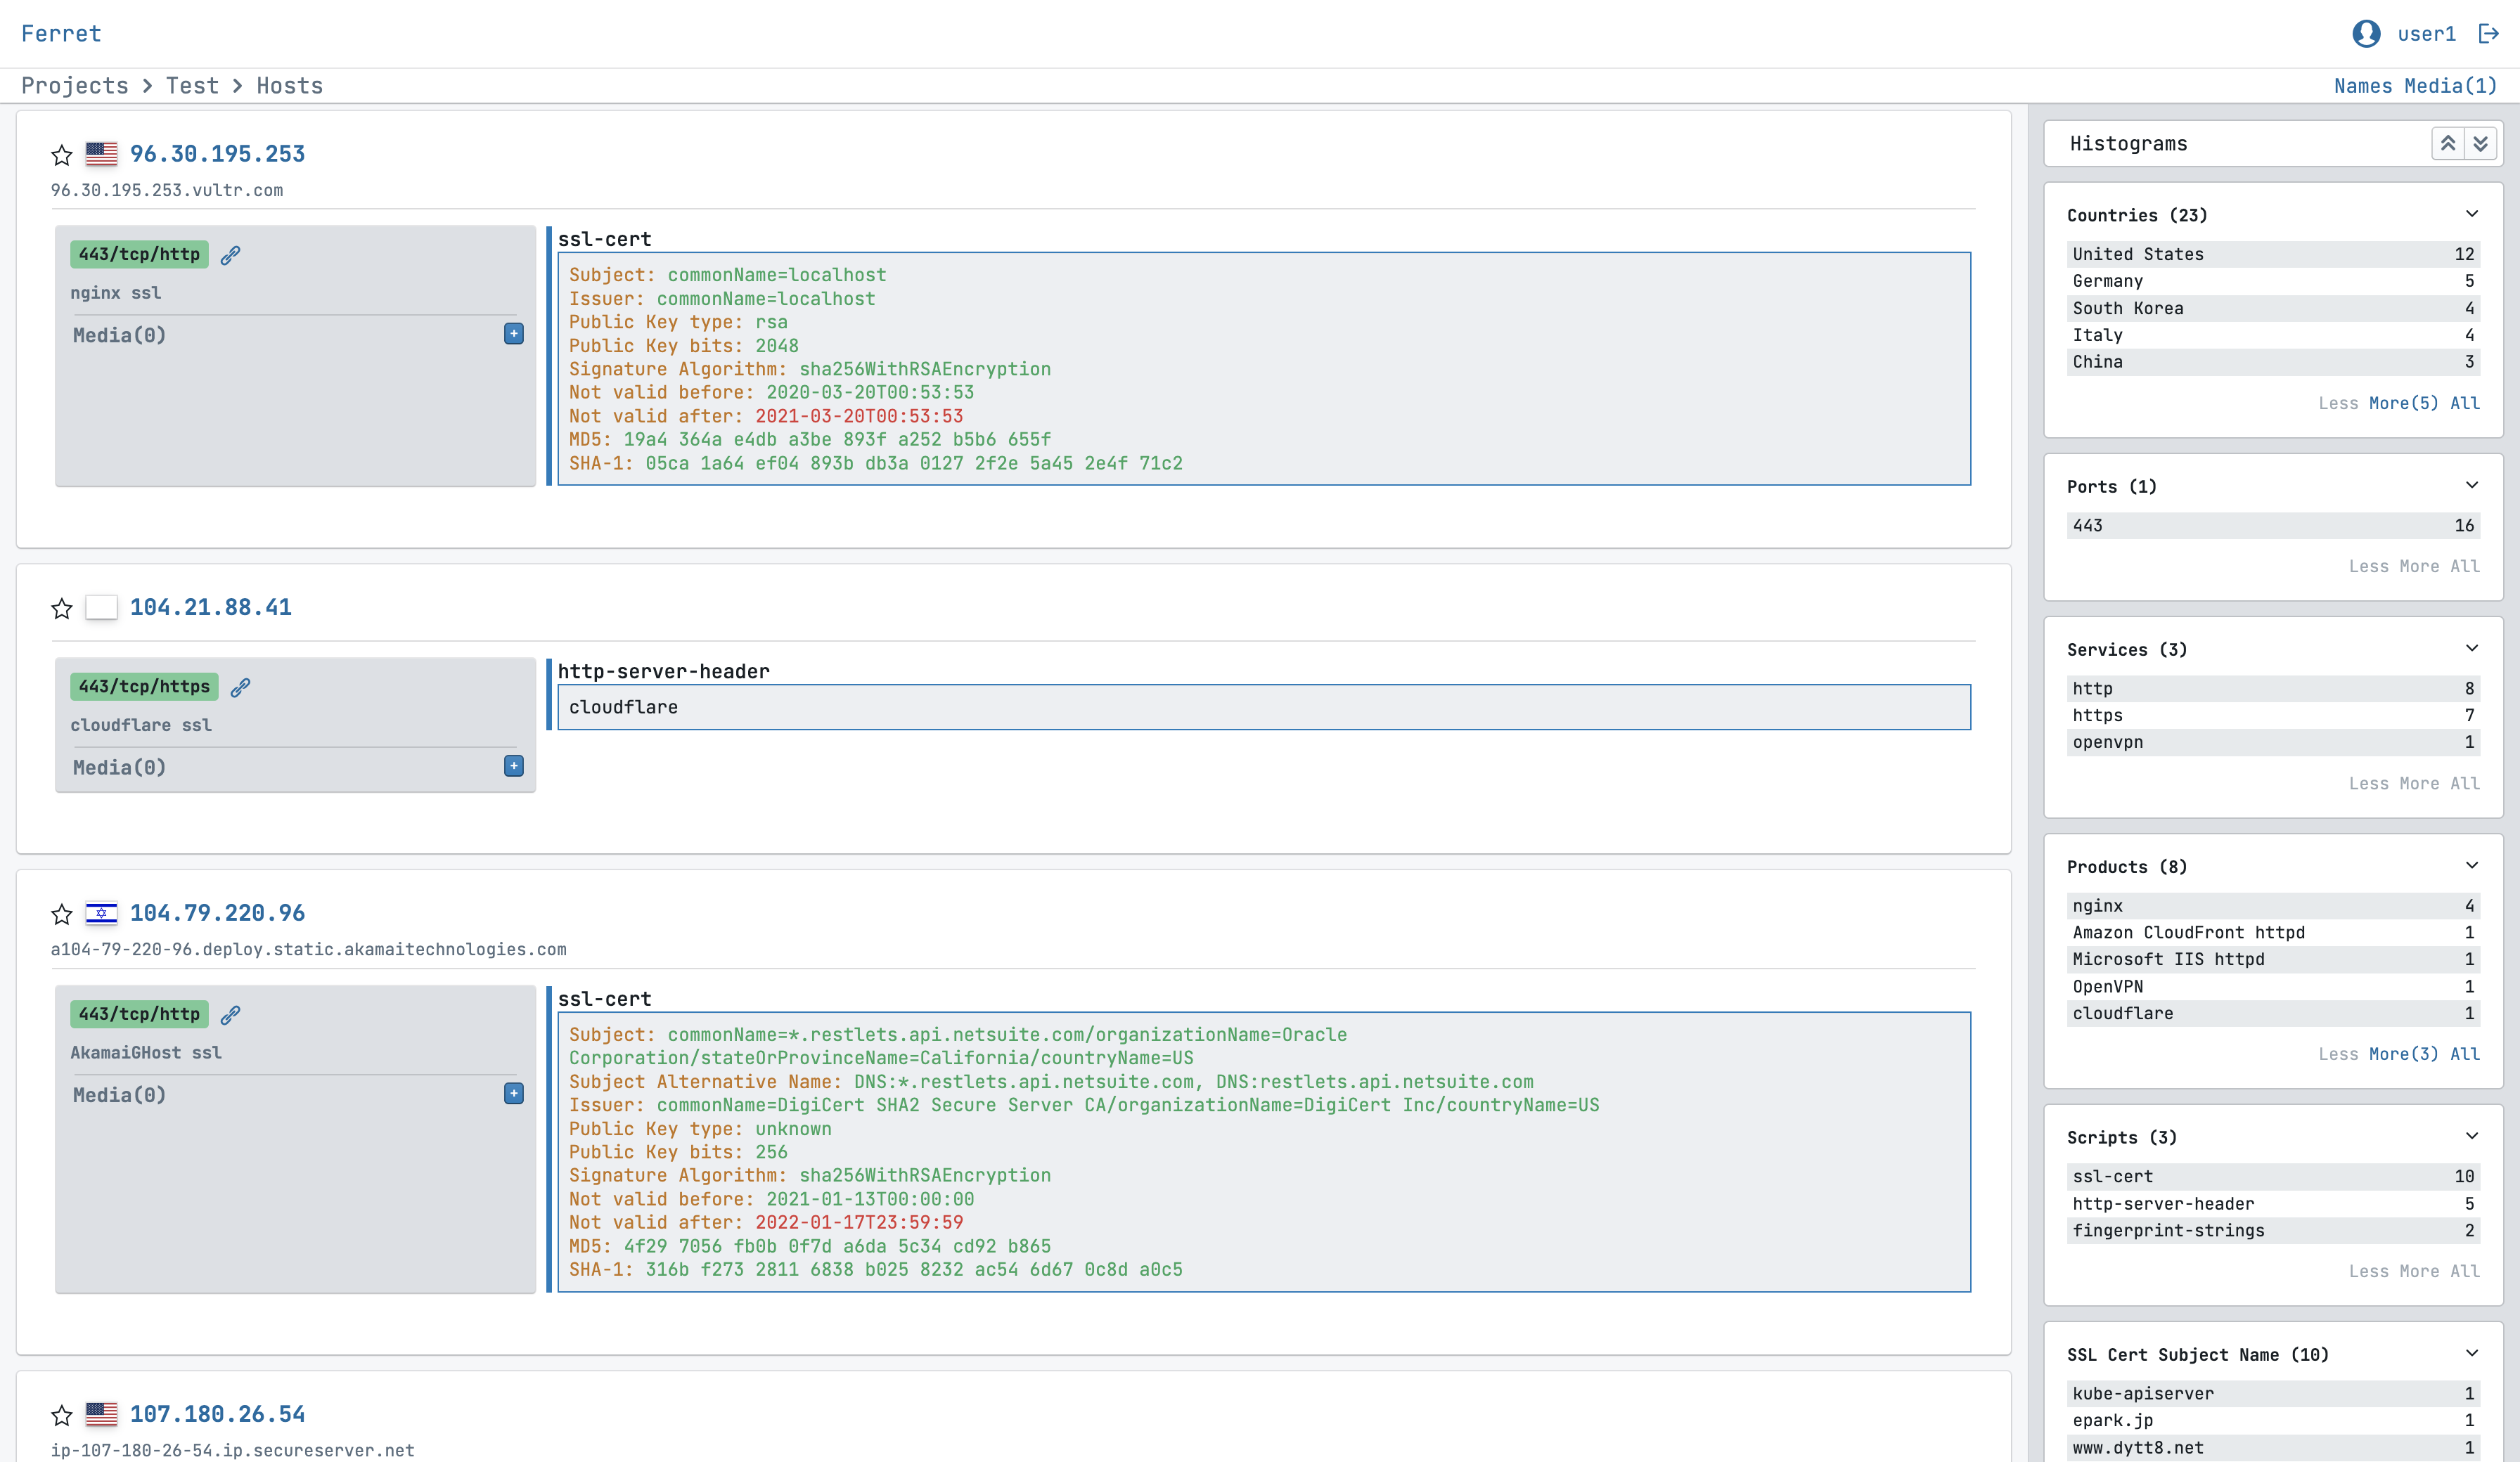Show All products

pos(2465,1054)
